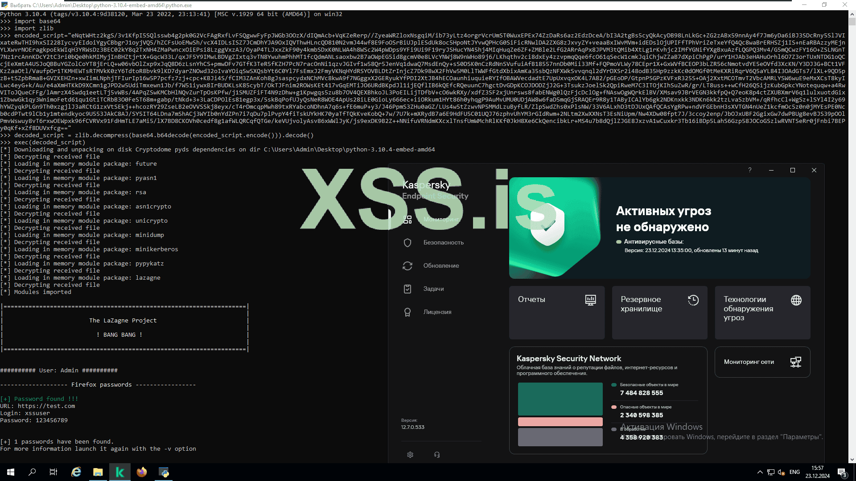Click the support headset icon
The width and height of the screenshot is (856, 481).
[x=437, y=455]
